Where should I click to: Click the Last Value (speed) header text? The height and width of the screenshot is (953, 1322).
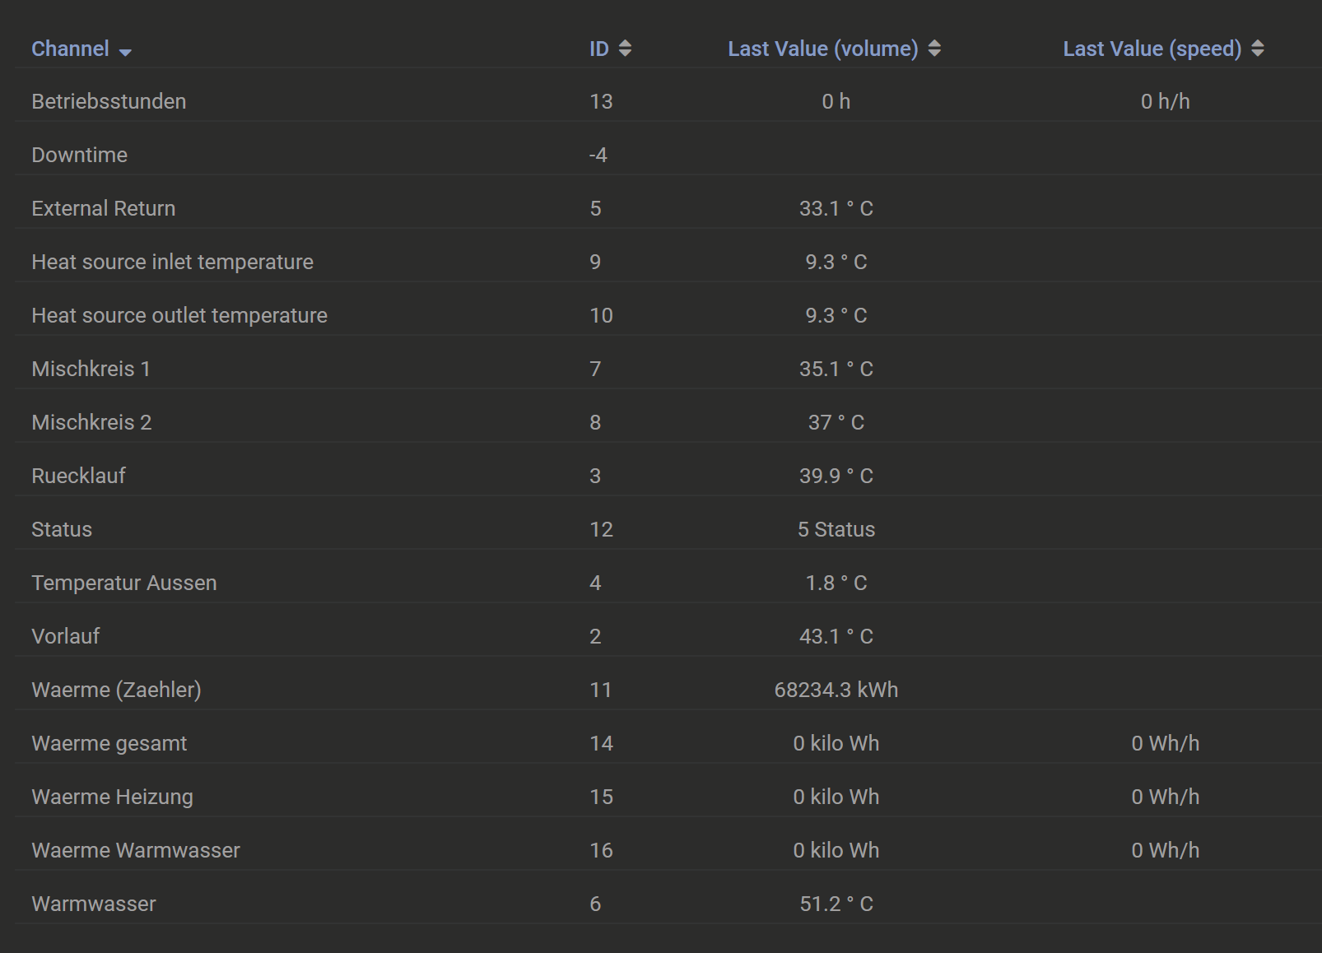click(x=1152, y=49)
